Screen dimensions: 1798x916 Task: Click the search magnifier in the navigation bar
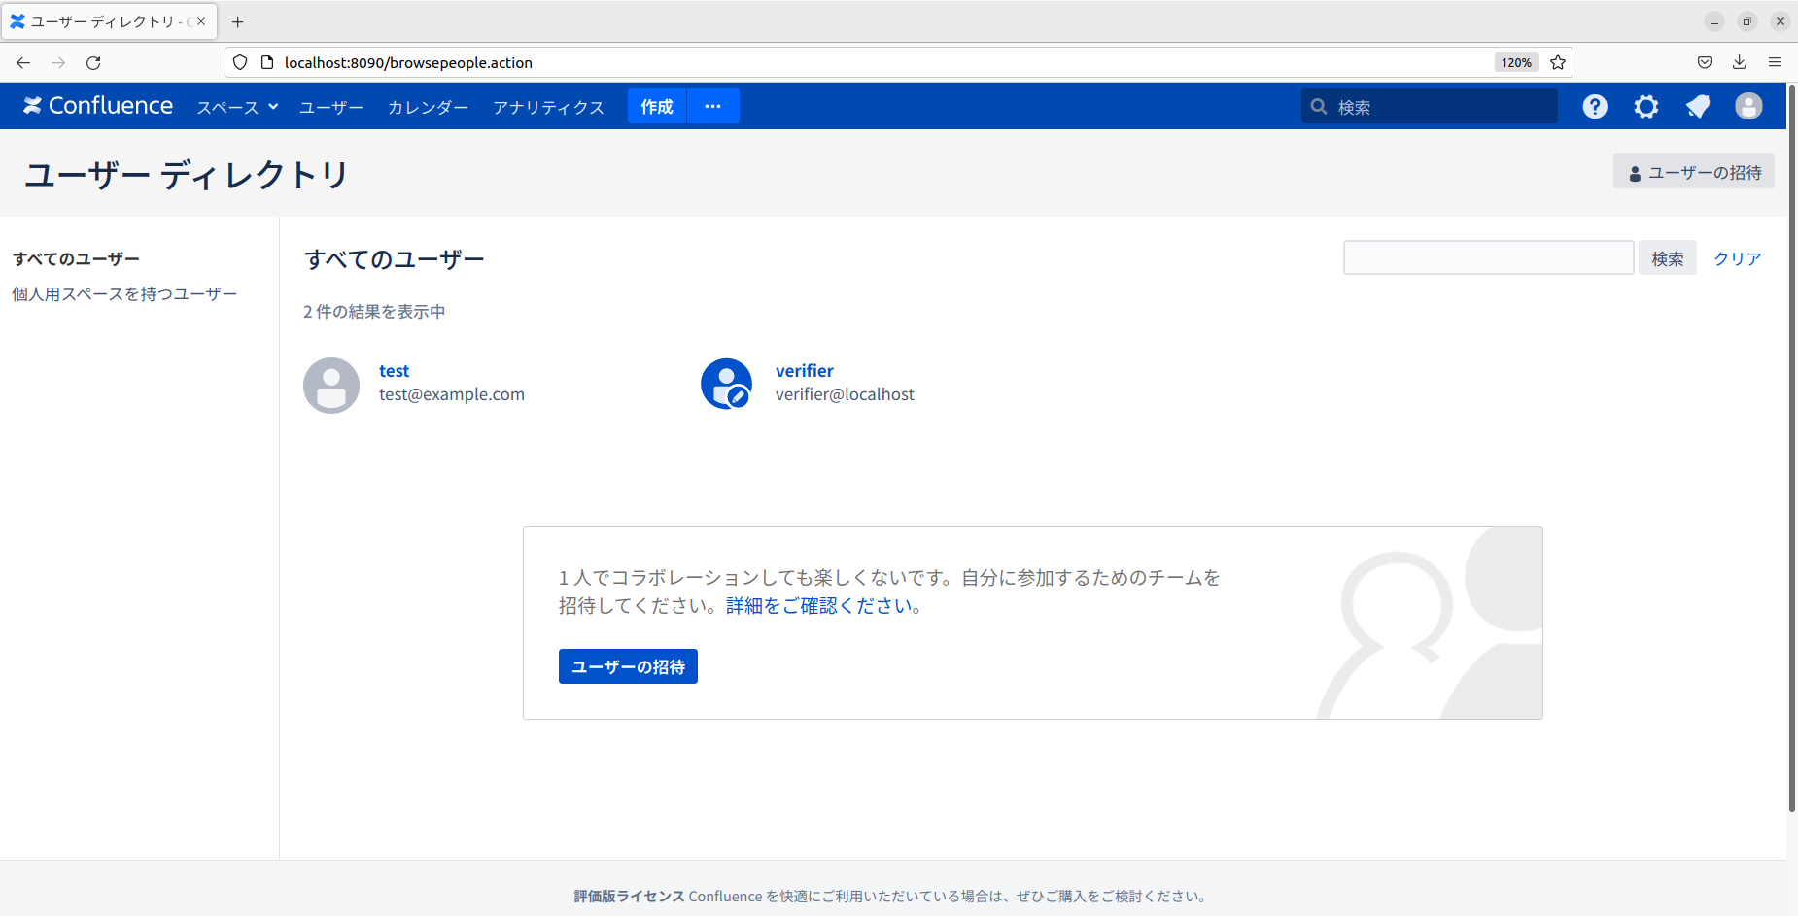[x=1318, y=106]
